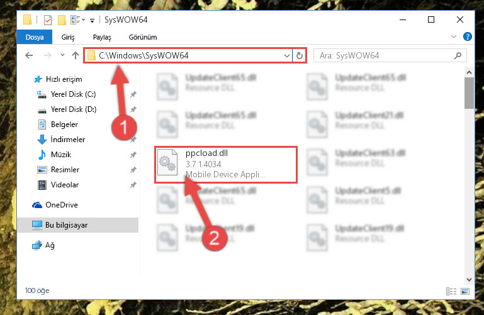Click the New folder toolbar icon
Viewport: 484px width, 315px height.
tap(62, 20)
